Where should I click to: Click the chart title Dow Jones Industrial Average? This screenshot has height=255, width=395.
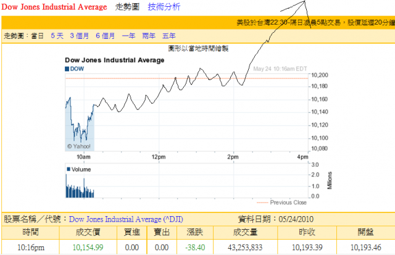[x=115, y=60]
